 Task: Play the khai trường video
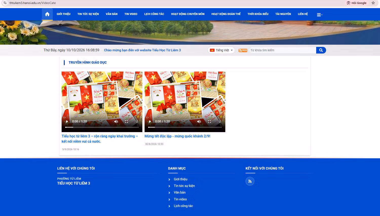pyautogui.click(x=67, y=121)
